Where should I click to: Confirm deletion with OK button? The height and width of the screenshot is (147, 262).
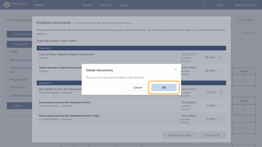click(x=164, y=88)
